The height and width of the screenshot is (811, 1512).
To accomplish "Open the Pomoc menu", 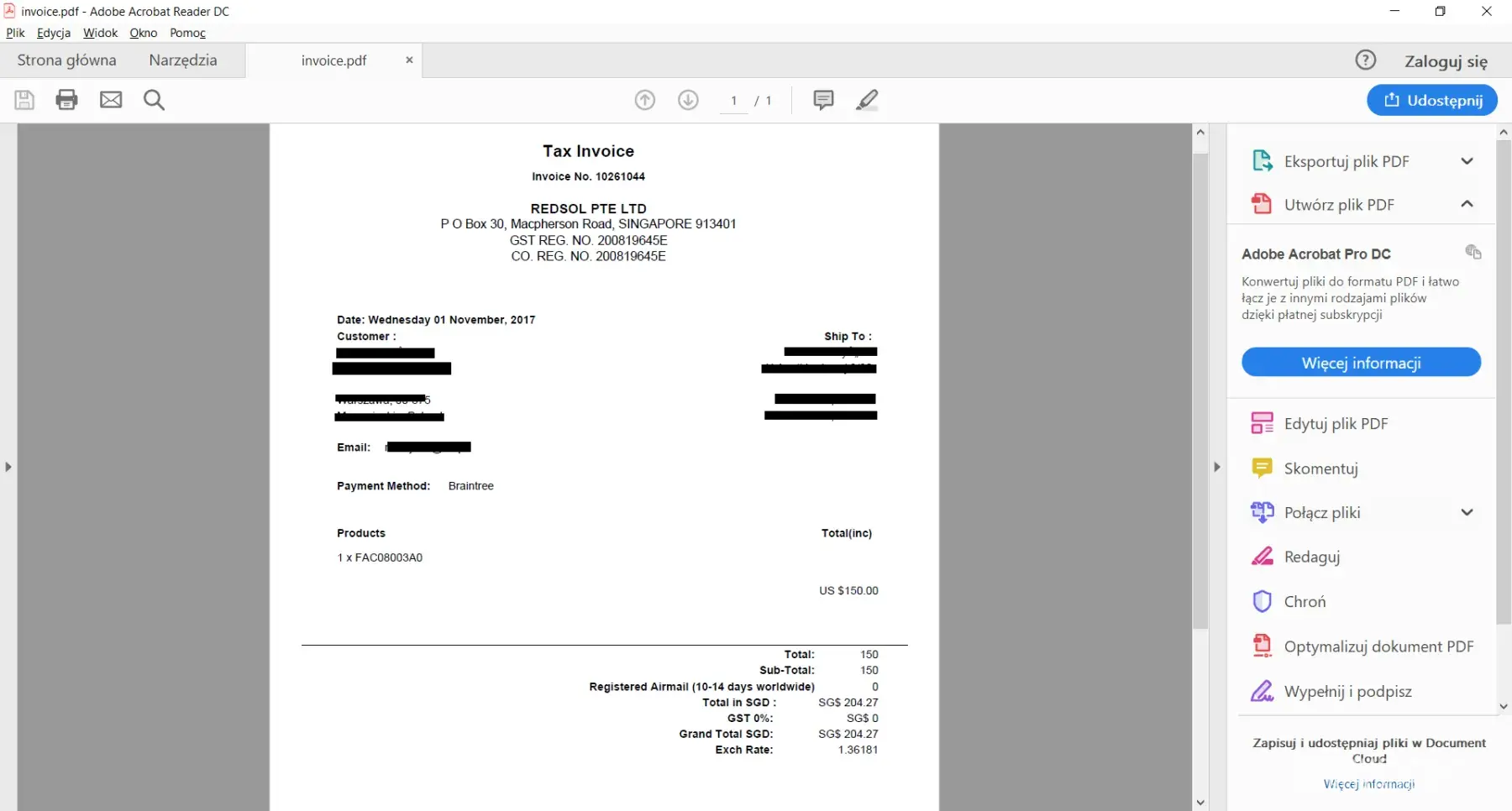I will tap(187, 33).
